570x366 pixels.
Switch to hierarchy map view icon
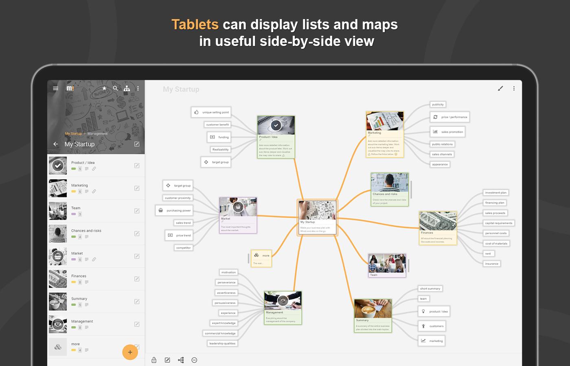coord(127,88)
